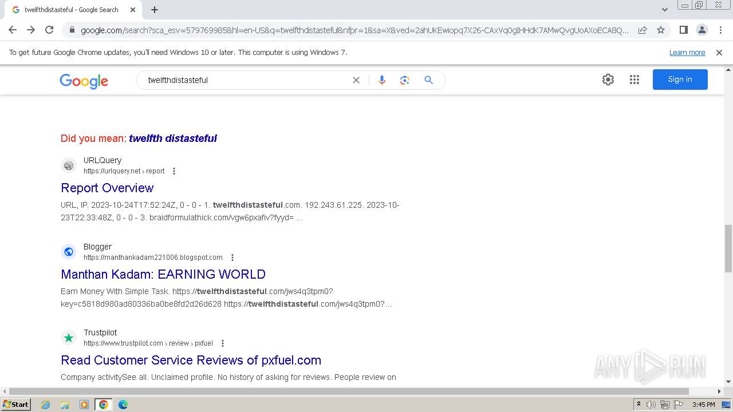Open Google quick settings gear

point(608,80)
